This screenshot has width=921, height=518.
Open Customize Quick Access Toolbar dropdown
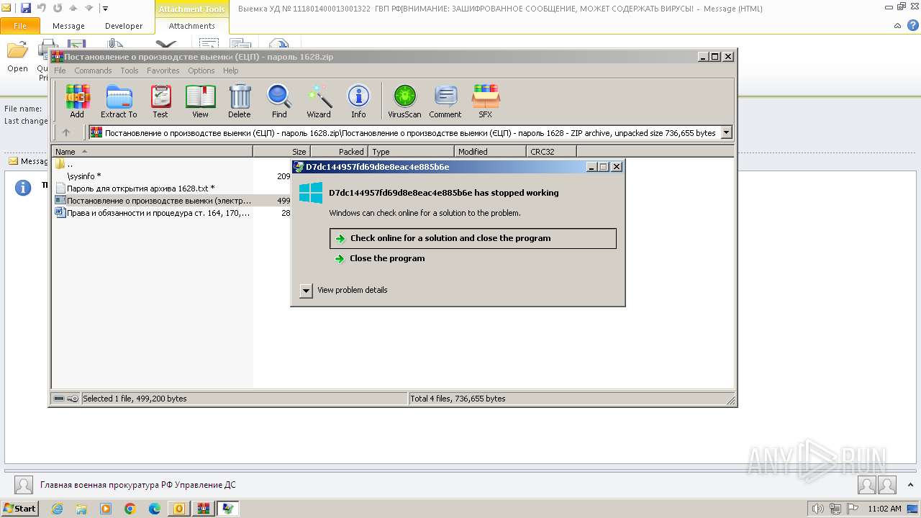click(x=105, y=9)
